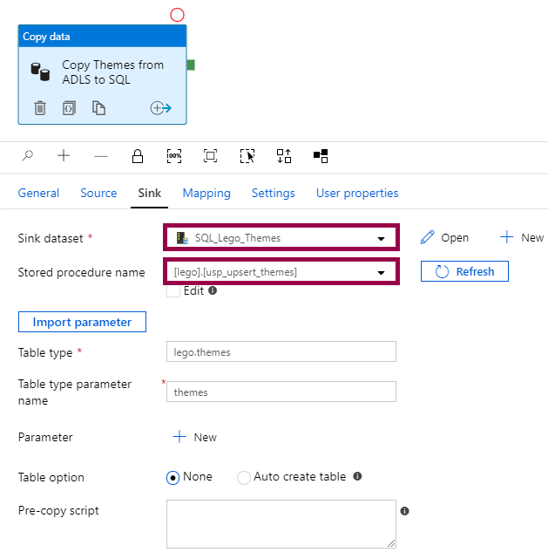The image size is (548, 559).
Task: Delete the Copy data activity with trash icon
Action: 40,108
